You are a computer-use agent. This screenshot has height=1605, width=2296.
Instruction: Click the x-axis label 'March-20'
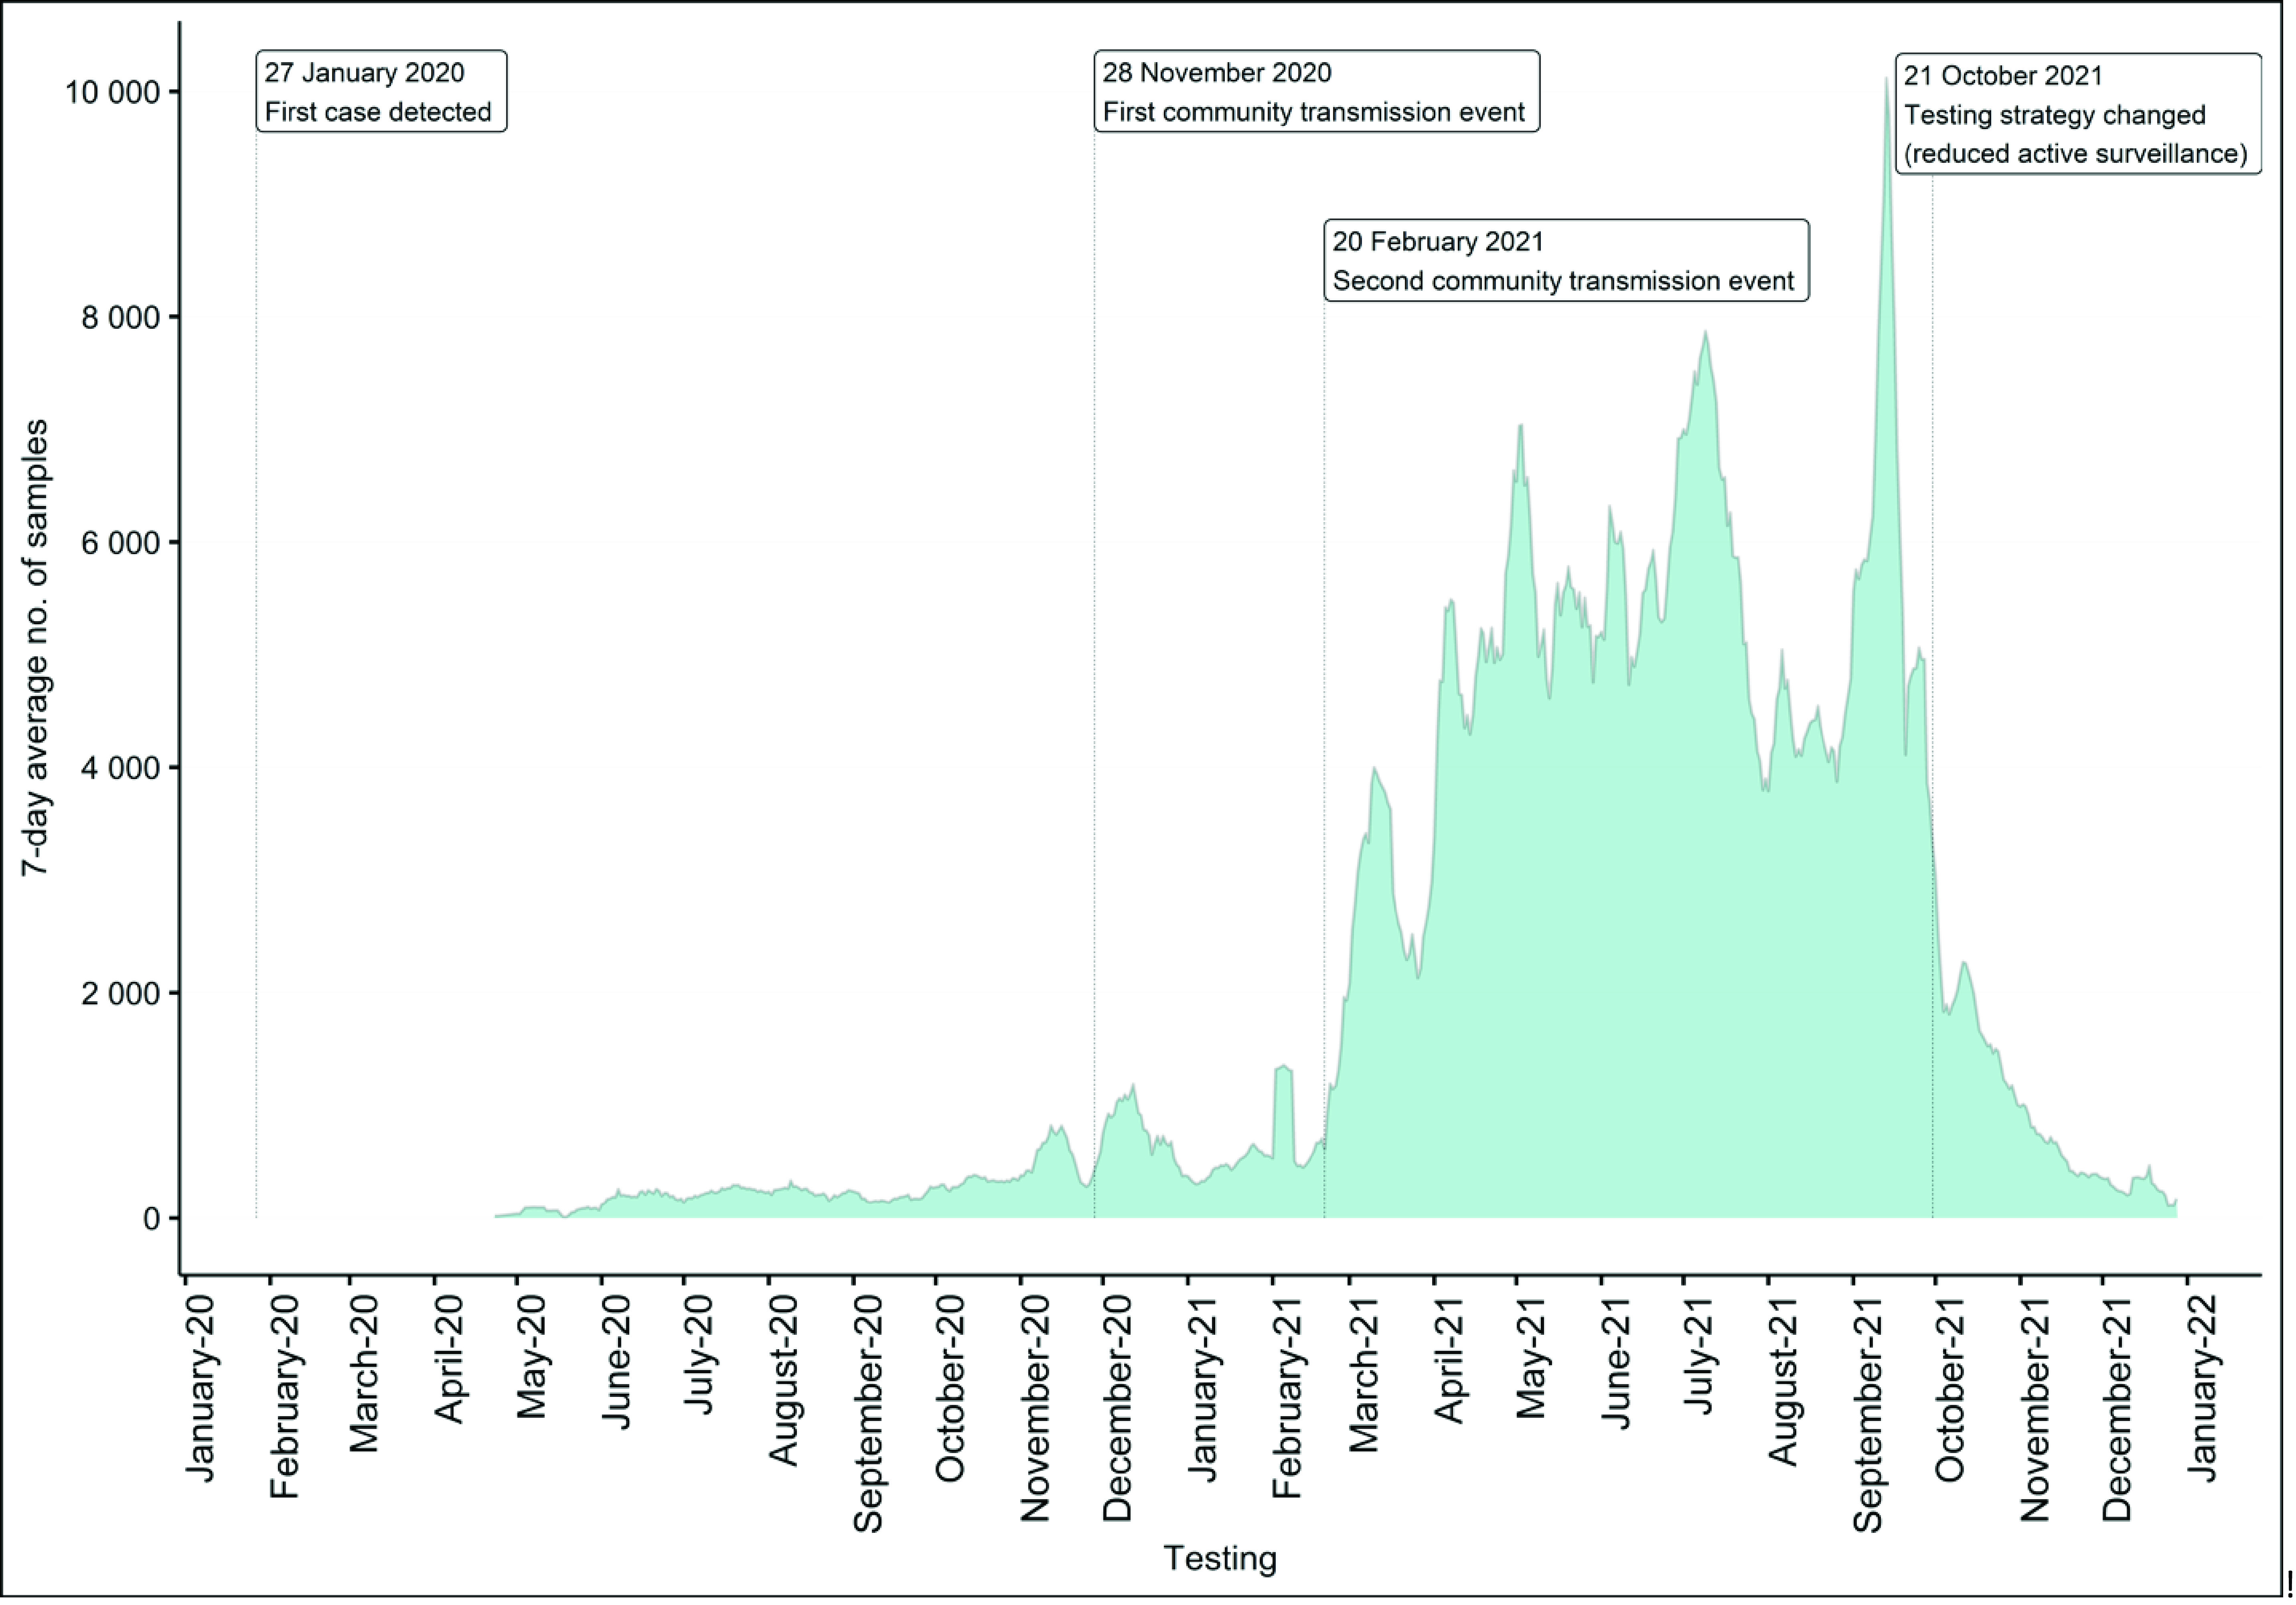coord(365,1373)
